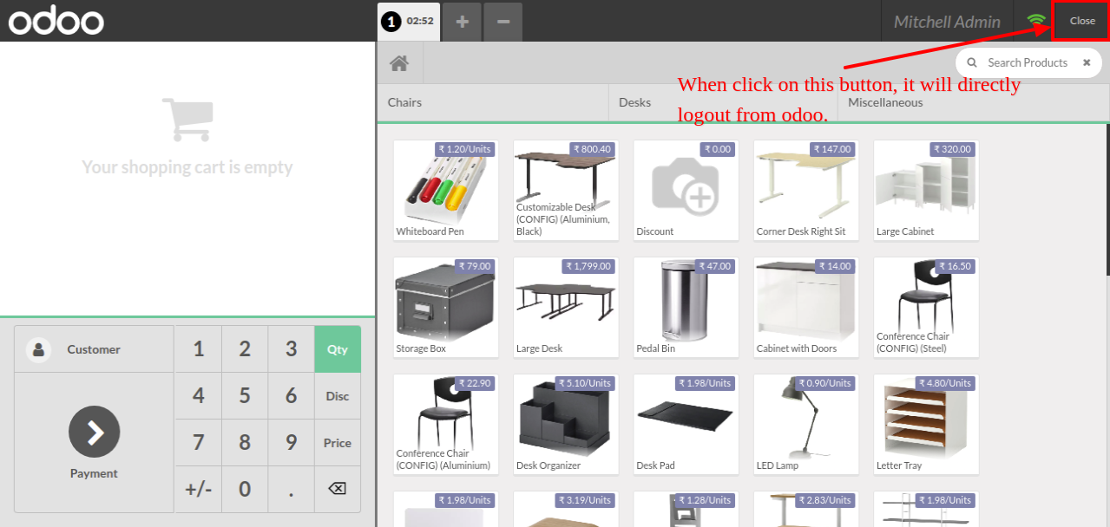The image size is (1110, 527).
Task: Click the Close session button
Action: (x=1082, y=21)
